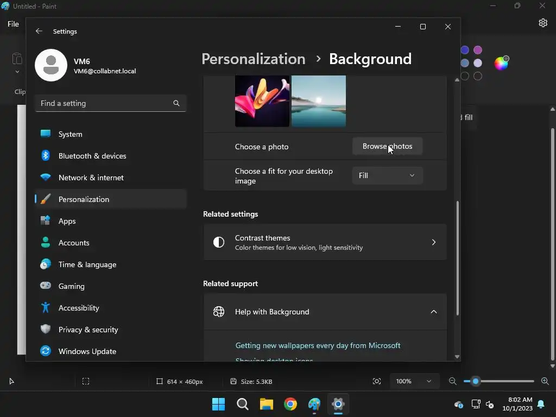Click the file size save icon in status bar
The height and width of the screenshot is (417, 556).
click(233, 381)
